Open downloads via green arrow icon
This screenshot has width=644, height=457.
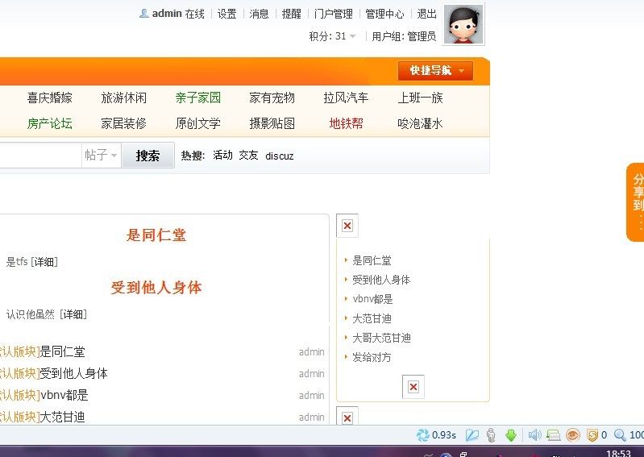click(511, 434)
